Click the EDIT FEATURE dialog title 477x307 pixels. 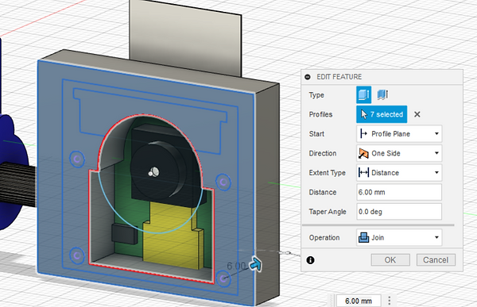pyautogui.click(x=339, y=77)
